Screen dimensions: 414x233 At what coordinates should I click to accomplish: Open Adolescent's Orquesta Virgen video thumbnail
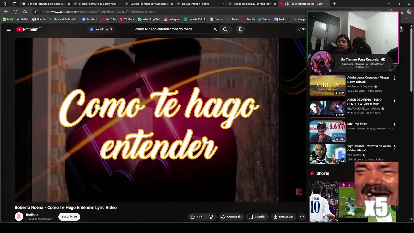[x=327, y=86]
